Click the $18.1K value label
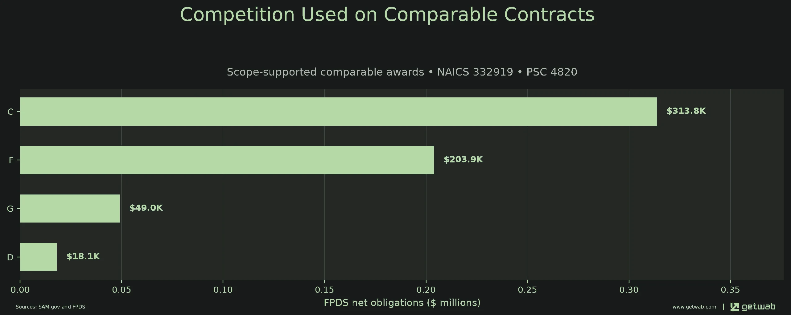791x315 pixels. (83, 256)
